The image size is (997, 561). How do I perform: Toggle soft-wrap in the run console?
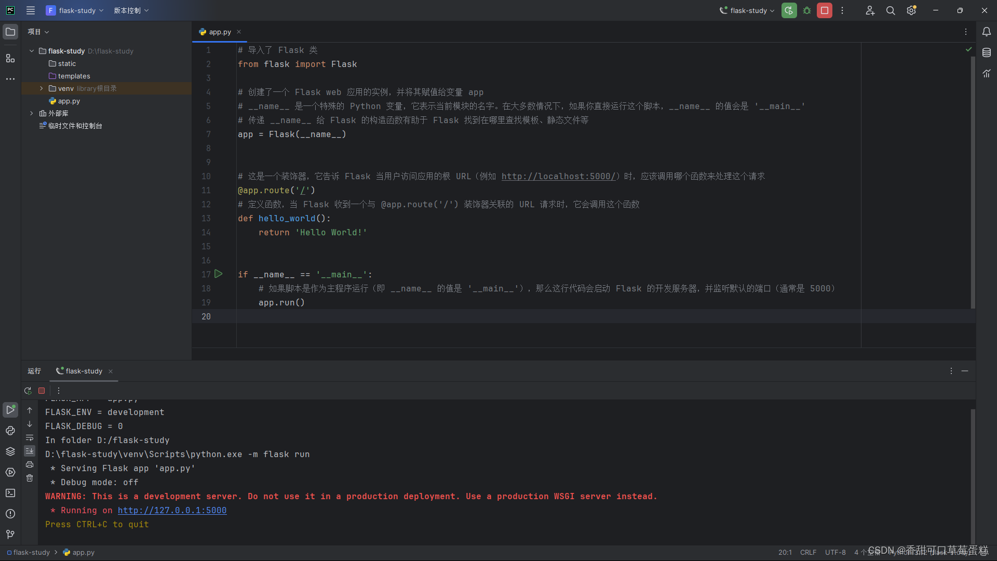pyautogui.click(x=30, y=437)
